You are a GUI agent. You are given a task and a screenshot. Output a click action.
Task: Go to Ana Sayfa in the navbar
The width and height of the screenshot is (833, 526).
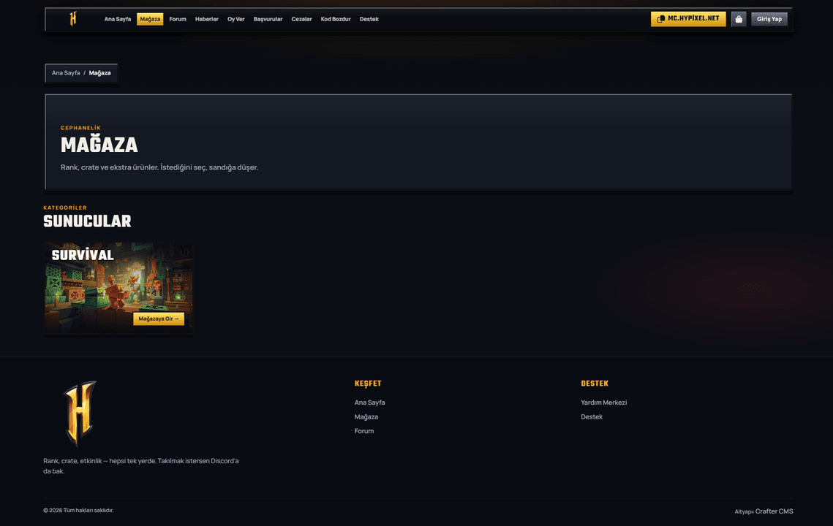(118, 19)
